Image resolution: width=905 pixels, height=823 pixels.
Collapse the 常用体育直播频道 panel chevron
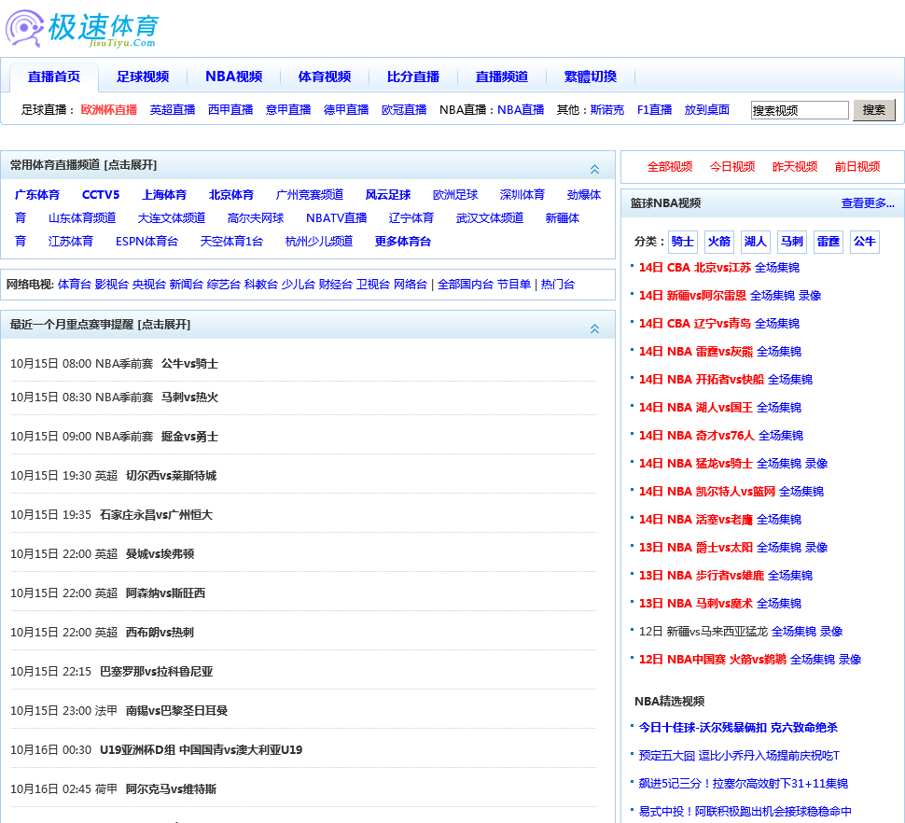pos(594,169)
